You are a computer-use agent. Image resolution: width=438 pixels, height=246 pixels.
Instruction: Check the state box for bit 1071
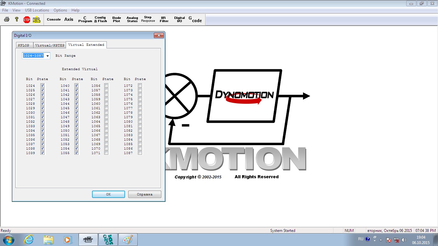click(106, 153)
